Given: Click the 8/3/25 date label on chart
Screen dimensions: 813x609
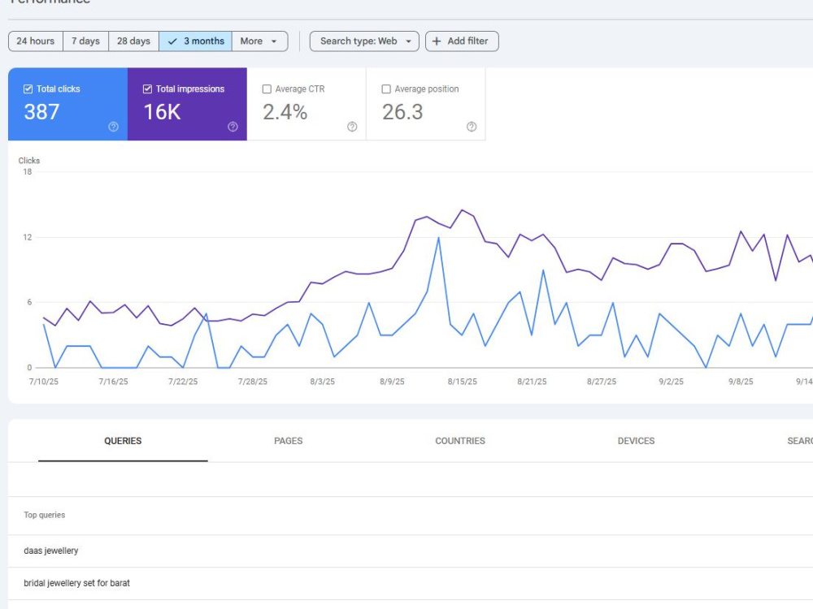Looking at the screenshot, I should click(323, 382).
